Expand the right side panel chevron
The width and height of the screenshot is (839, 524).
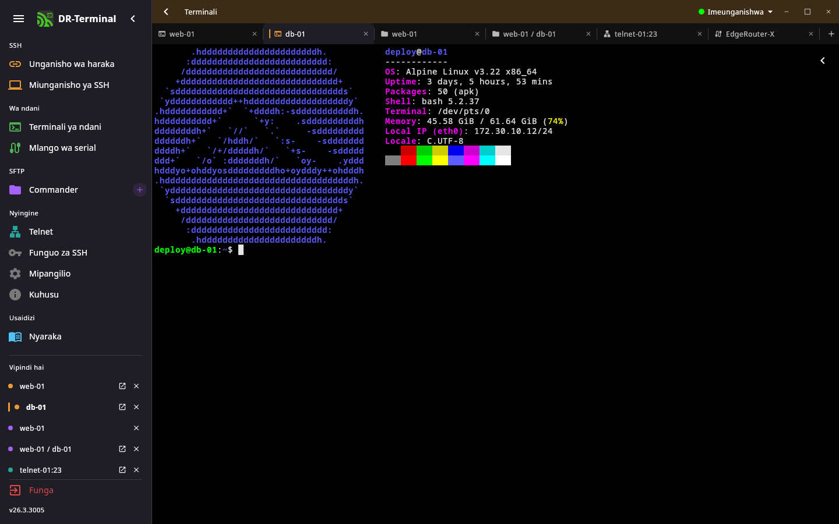tap(823, 61)
